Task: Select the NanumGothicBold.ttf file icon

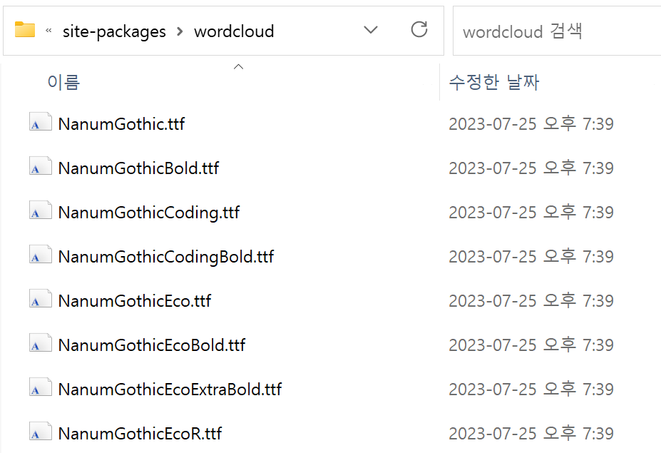Action: (x=41, y=166)
